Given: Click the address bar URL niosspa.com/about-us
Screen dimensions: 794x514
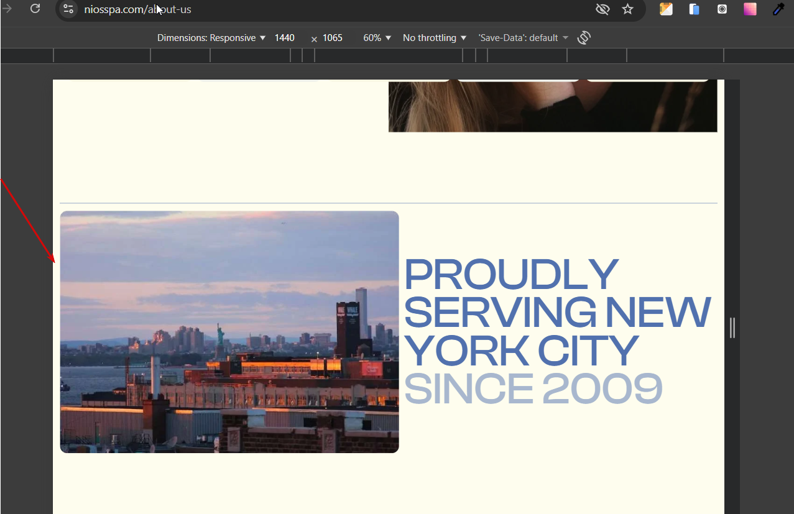Looking at the screenshot, I should pyautogui.click(x=138, y=9).
